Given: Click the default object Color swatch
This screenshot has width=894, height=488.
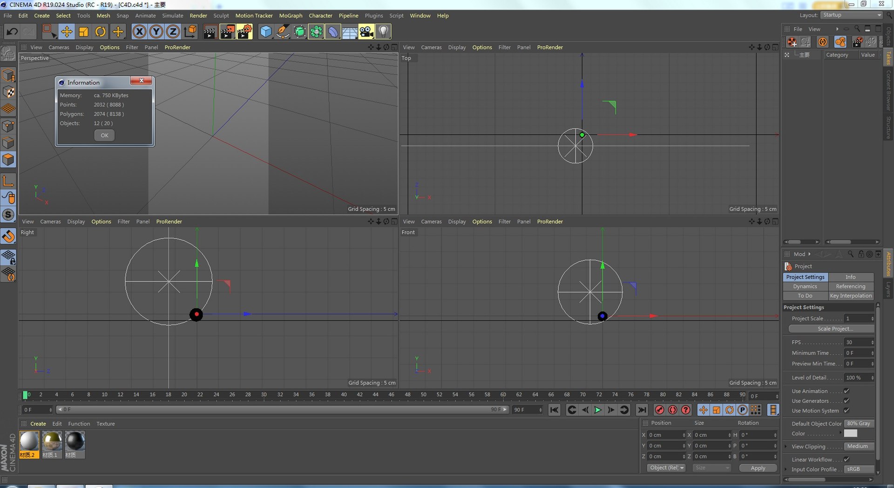Looking at the screenshot, I should pos(850,434).
